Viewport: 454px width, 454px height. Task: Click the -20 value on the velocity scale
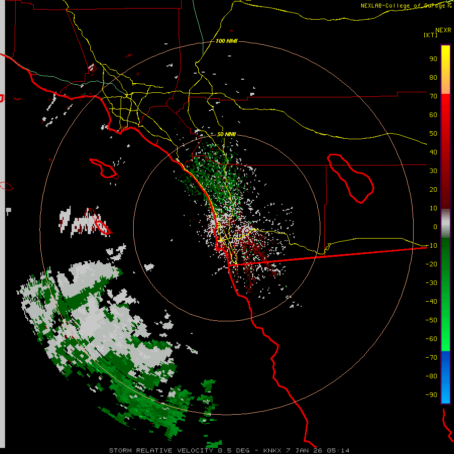click(431, 264)
